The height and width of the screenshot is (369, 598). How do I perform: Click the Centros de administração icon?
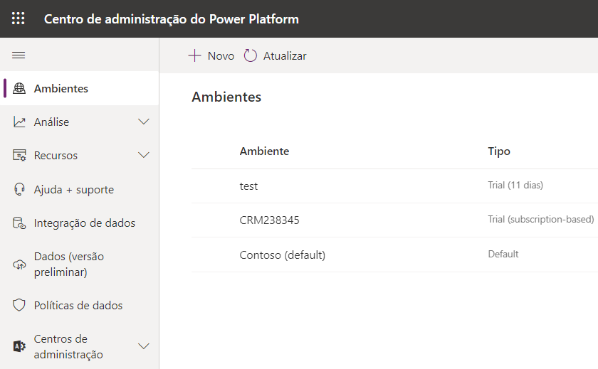point(19,346)
